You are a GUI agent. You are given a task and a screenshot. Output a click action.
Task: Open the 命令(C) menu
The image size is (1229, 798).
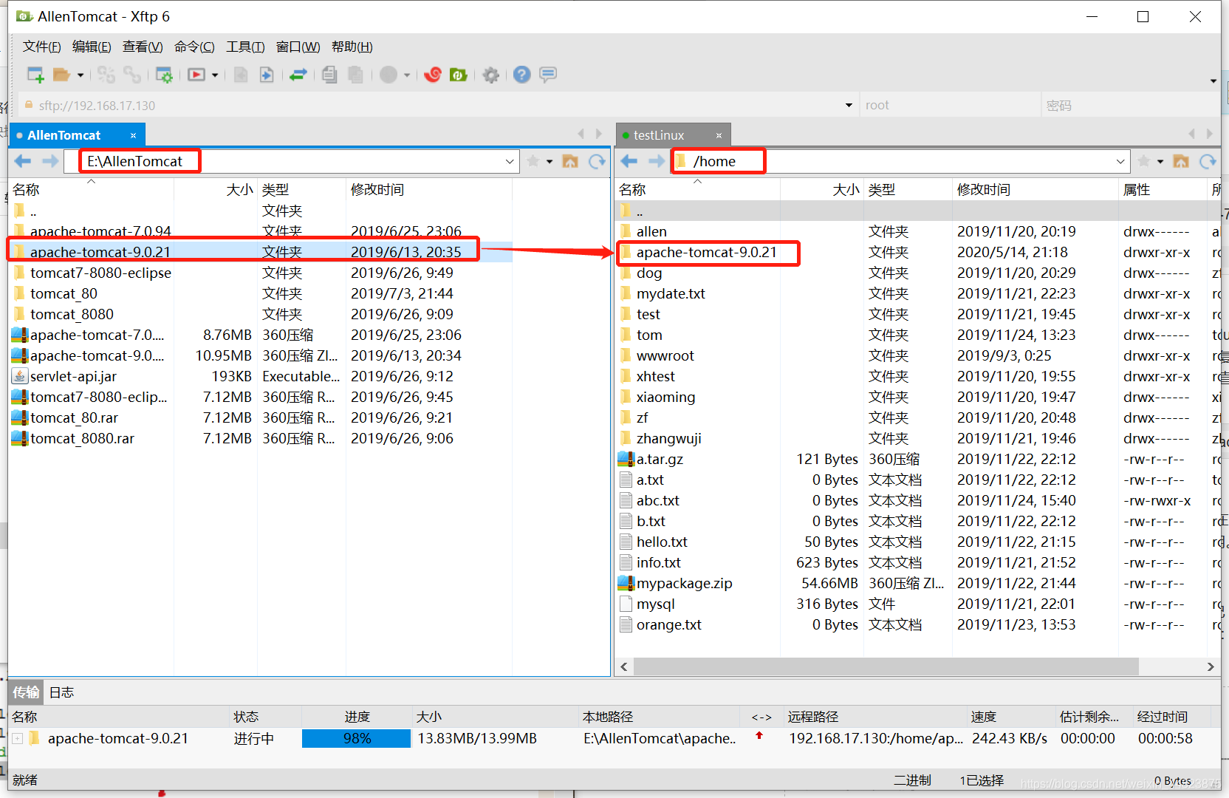point(194,47)
